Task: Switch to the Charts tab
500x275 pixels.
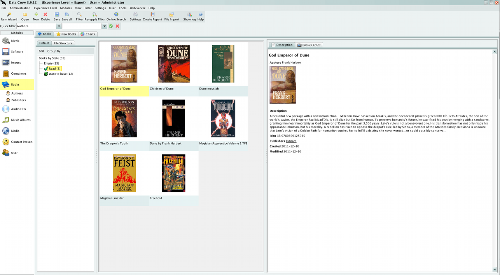Action: (88, 34)
